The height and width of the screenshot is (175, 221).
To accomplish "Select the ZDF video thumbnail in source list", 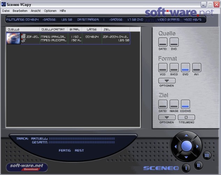I will click(x=13, y=38).
